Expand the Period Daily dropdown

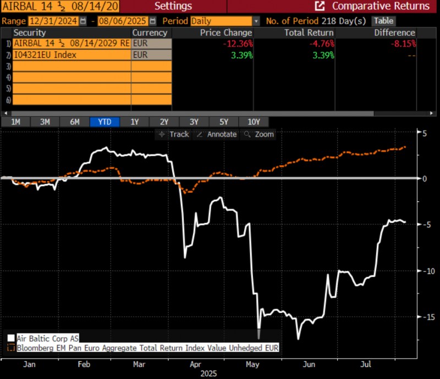pyautogui.click(x=256, y=21)
